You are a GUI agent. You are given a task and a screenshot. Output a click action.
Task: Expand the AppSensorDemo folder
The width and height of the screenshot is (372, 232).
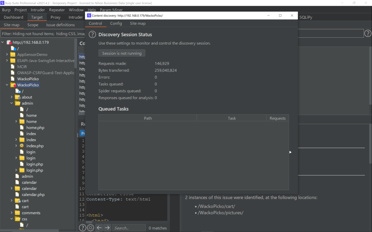[x=7, y=54]
